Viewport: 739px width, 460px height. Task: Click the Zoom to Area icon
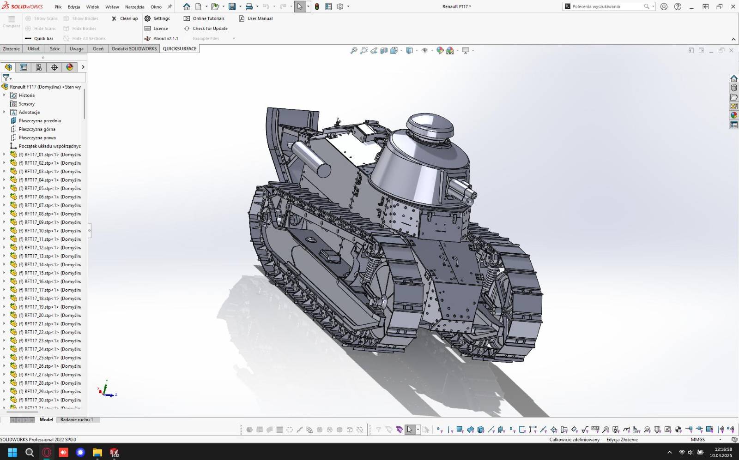pyautogui.click(x=364, y=50)
